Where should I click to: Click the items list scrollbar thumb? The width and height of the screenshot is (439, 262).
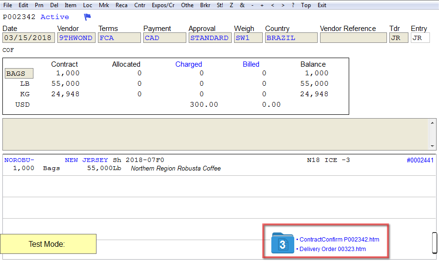[x=435, y=242]
